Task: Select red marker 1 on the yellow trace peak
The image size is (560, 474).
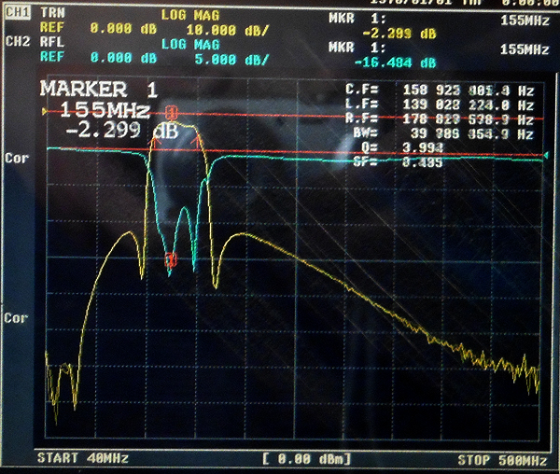Action: coord(172,113)
